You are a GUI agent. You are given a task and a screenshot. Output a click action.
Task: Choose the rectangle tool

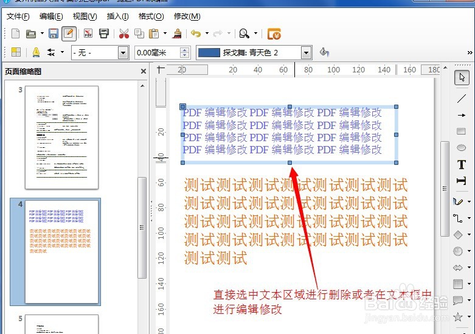[x=461, y=131]
